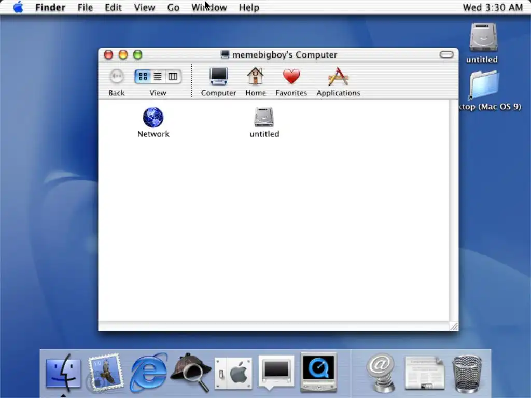
Task: Open the Trash in the Dock
Action: 467,373
